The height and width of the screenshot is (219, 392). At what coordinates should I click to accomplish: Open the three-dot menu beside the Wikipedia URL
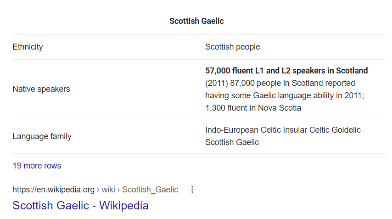click(x=192, y=190)
